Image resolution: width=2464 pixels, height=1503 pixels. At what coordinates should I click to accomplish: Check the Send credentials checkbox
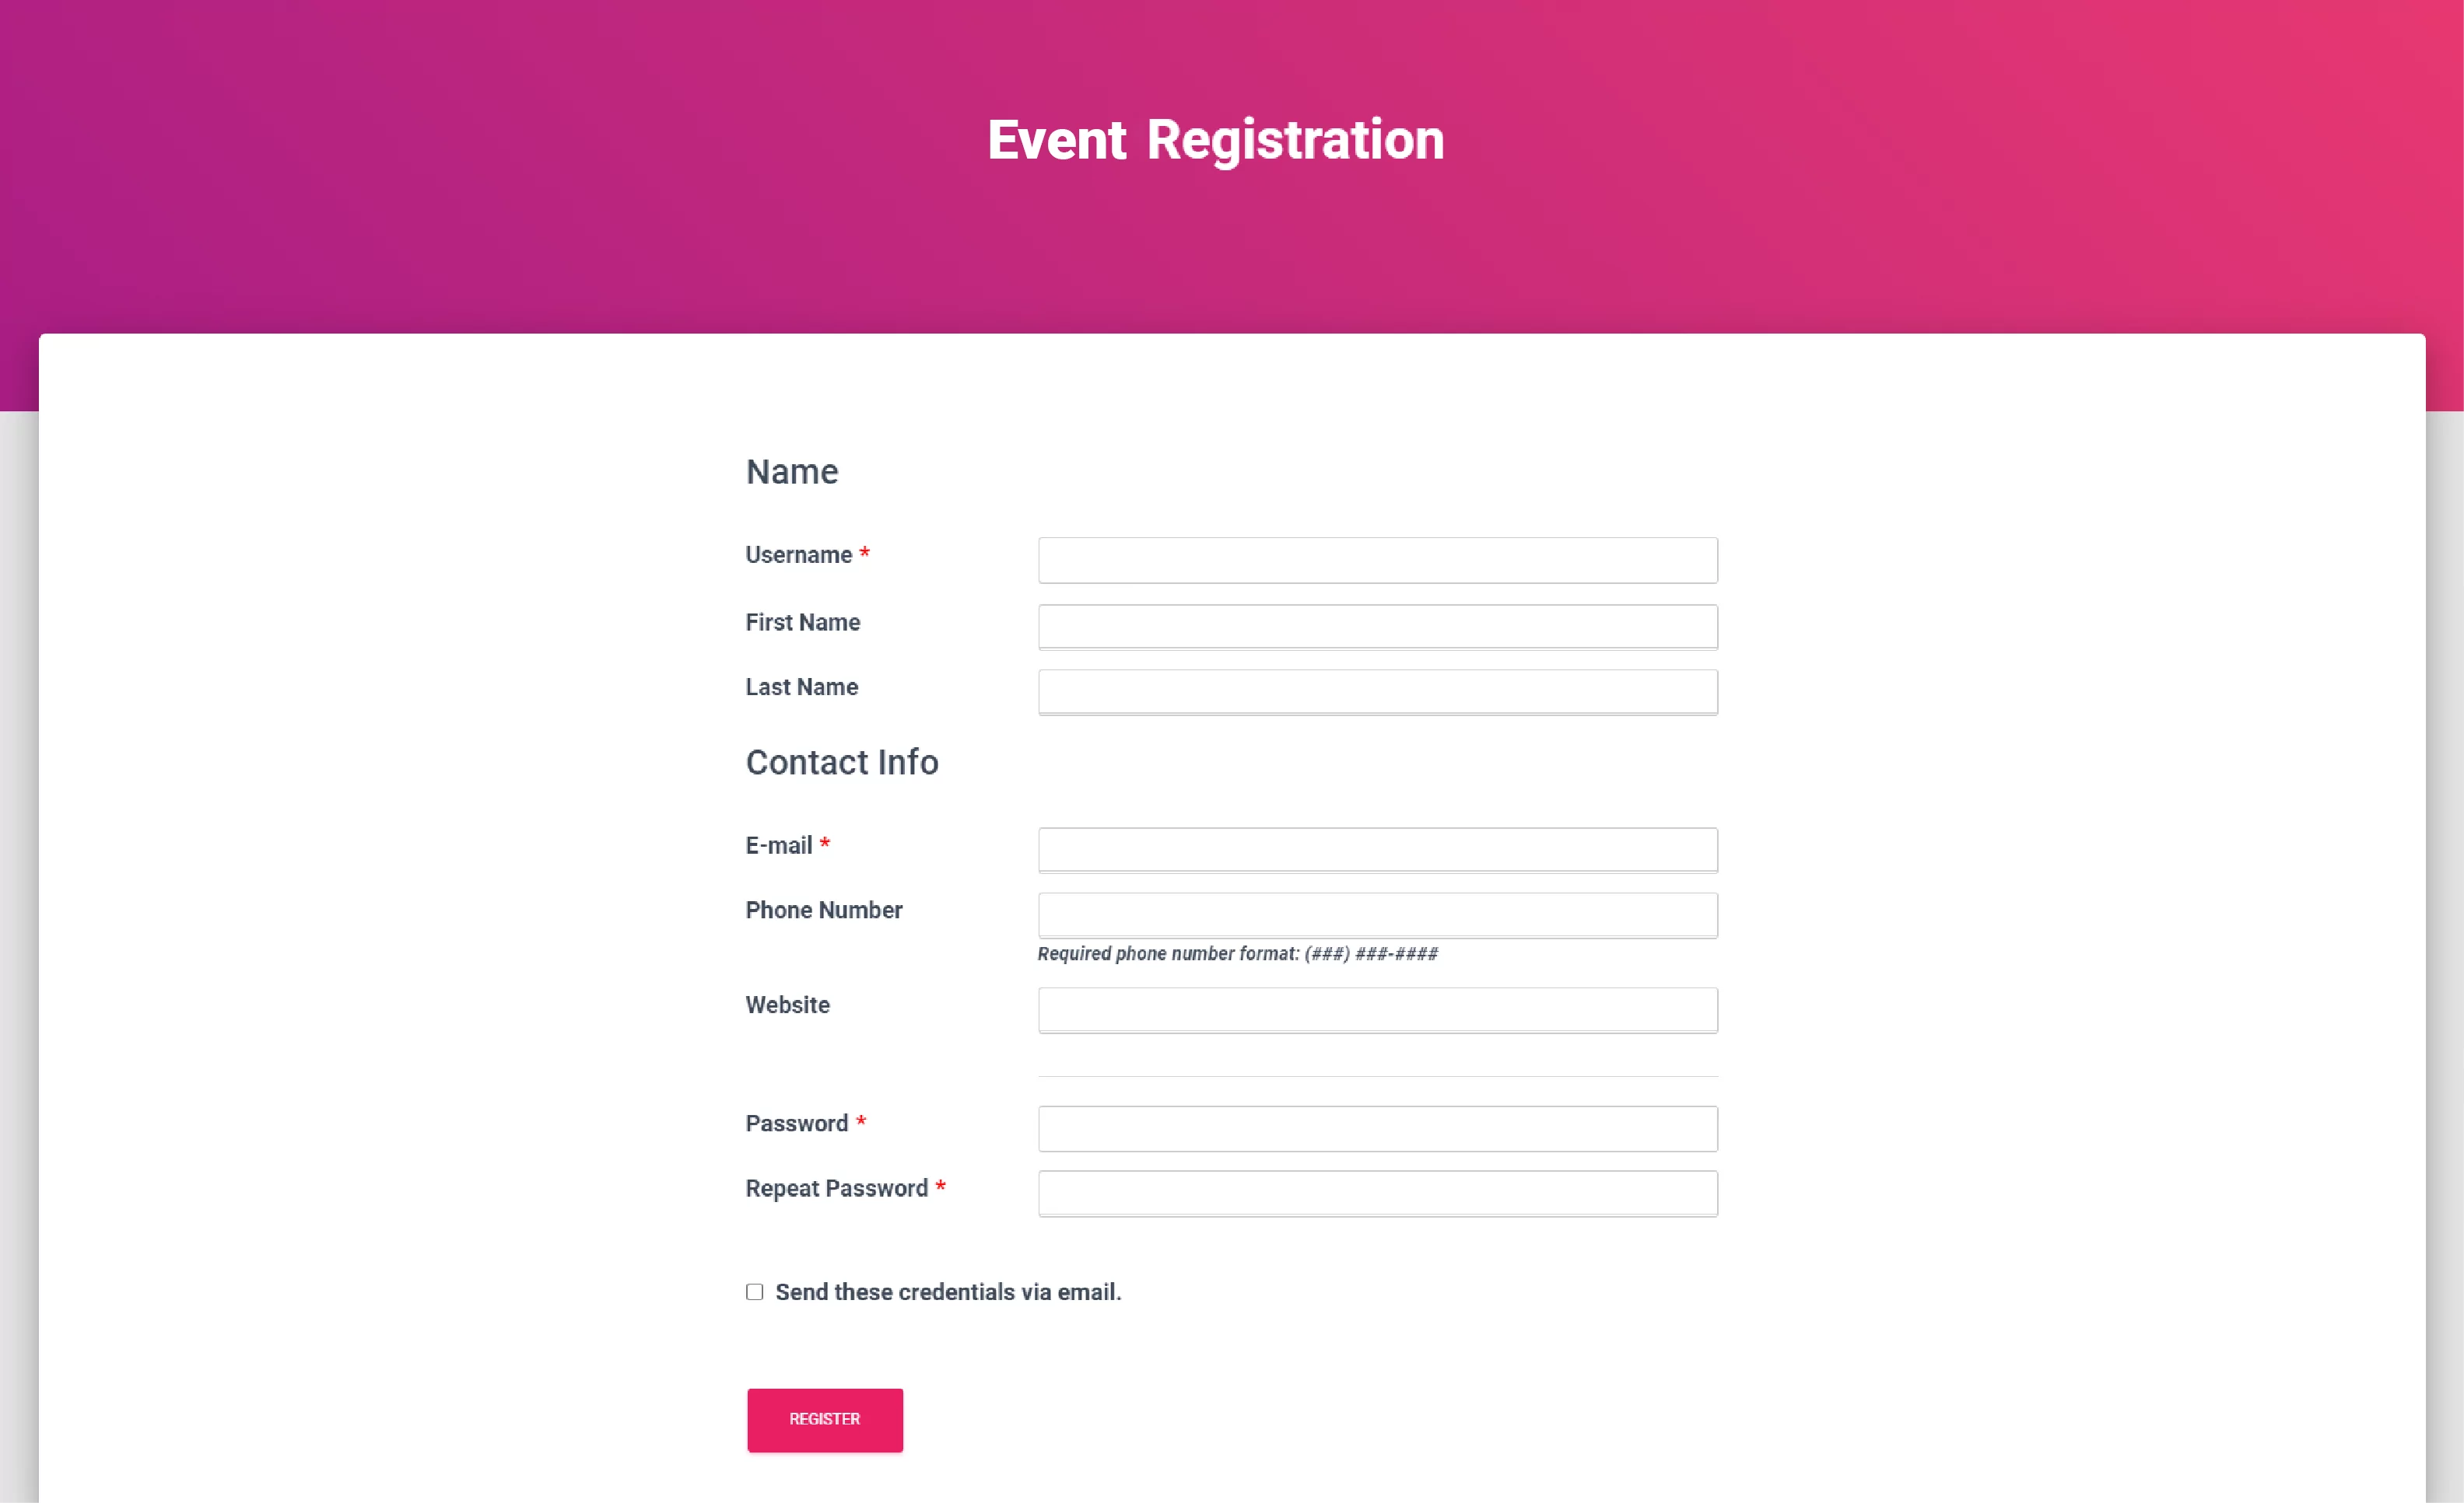pos(753,1292)
